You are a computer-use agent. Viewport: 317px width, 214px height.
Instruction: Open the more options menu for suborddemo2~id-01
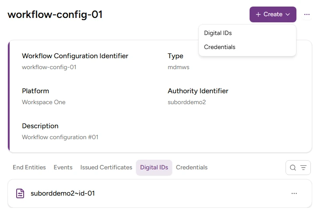(x=294, y=193)
